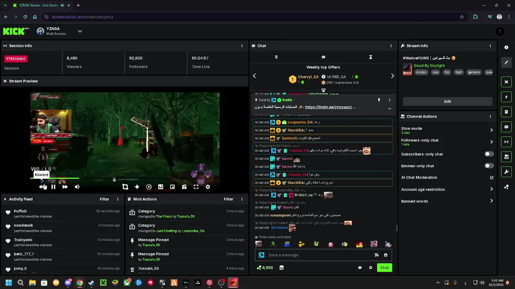Open Session Info three-dot menu
The image size is (515, 289).
242,46
